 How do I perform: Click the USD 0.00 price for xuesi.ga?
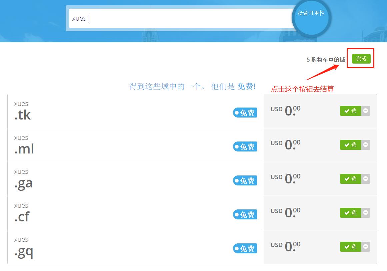click(x=286, y=178)
